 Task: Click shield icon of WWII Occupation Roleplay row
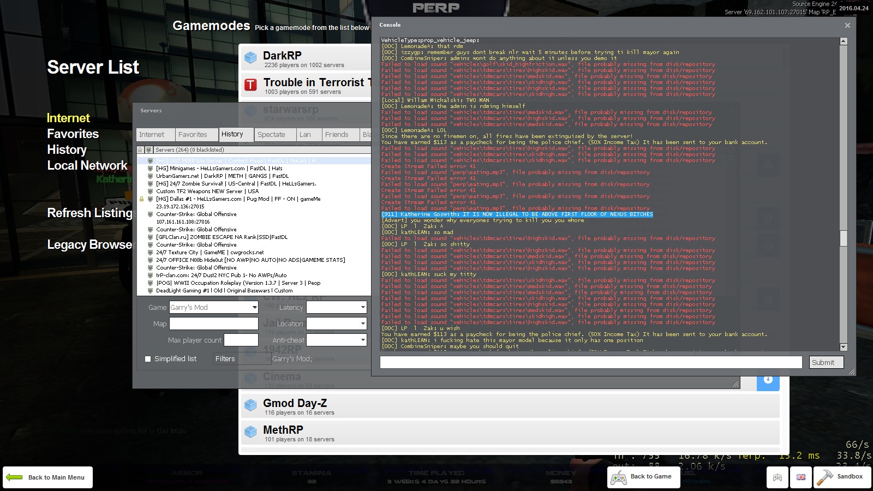[150, 283]
